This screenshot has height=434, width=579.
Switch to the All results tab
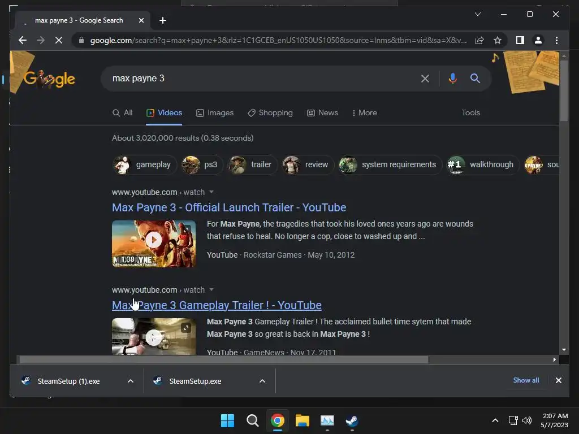[122, 112]
